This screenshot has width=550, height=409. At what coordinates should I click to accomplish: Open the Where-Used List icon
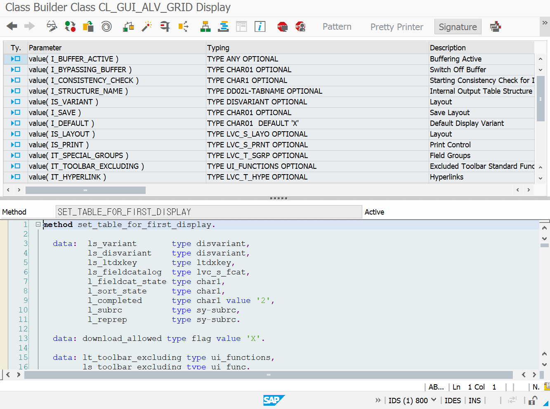pyautogui.click(x=183, y=26)
